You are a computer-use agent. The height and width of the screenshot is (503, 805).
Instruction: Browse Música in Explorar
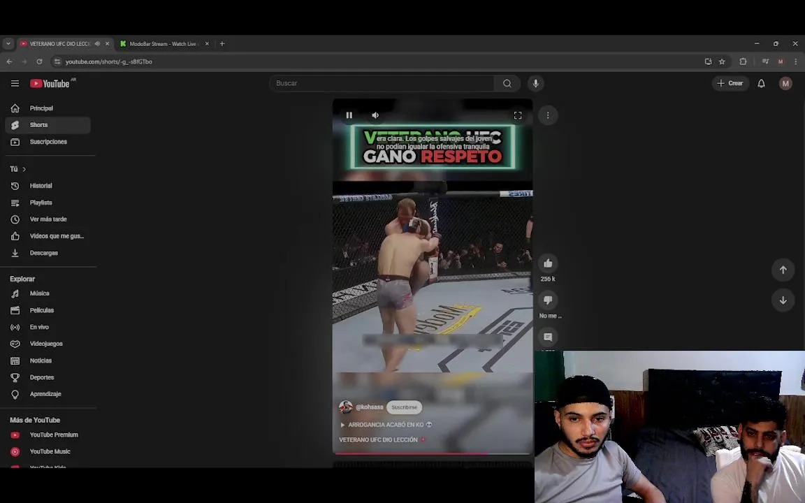click(x=48, y=293)
